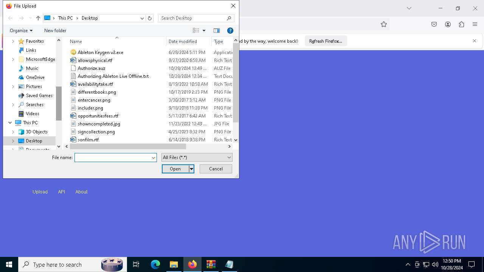484x272 pixels.
Task: Open the Open button's split arrow
Action: click(x=191, y=169)
